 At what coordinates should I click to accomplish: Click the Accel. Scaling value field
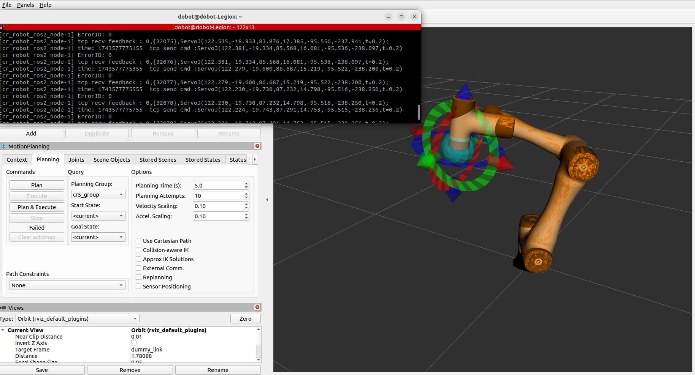(218, 216)
